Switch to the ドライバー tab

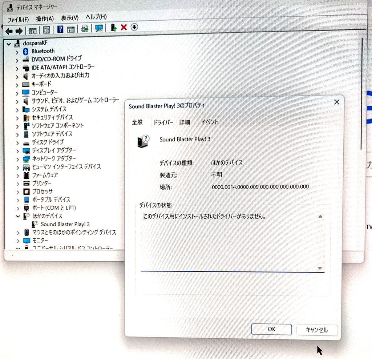[163, 123]
